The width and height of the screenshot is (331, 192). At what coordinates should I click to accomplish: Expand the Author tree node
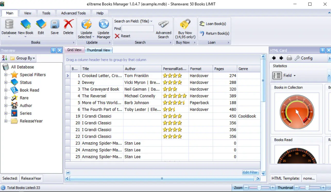(x=6, y=106)
